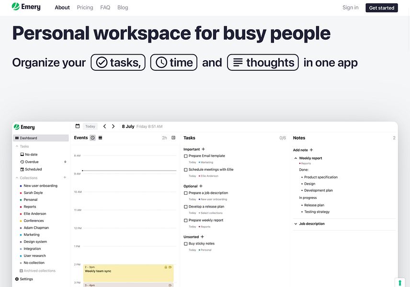Screen dimensions: 410x287
Task: Open Sarah Doyle collection
Action: 33,193
